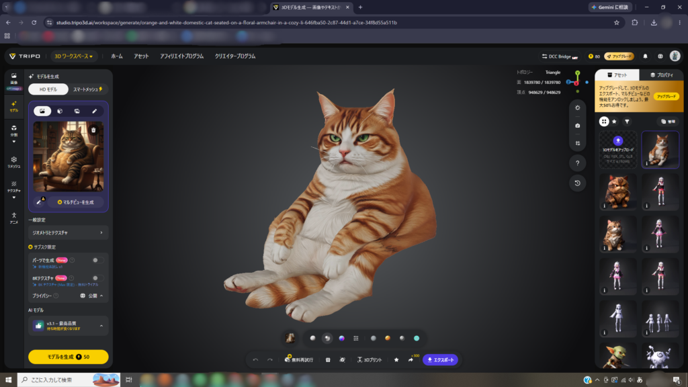Click the マルチビューを生成 button
The height and width of the screenshot is (387, 688).
pyautogui.click(x=76, y=202)
